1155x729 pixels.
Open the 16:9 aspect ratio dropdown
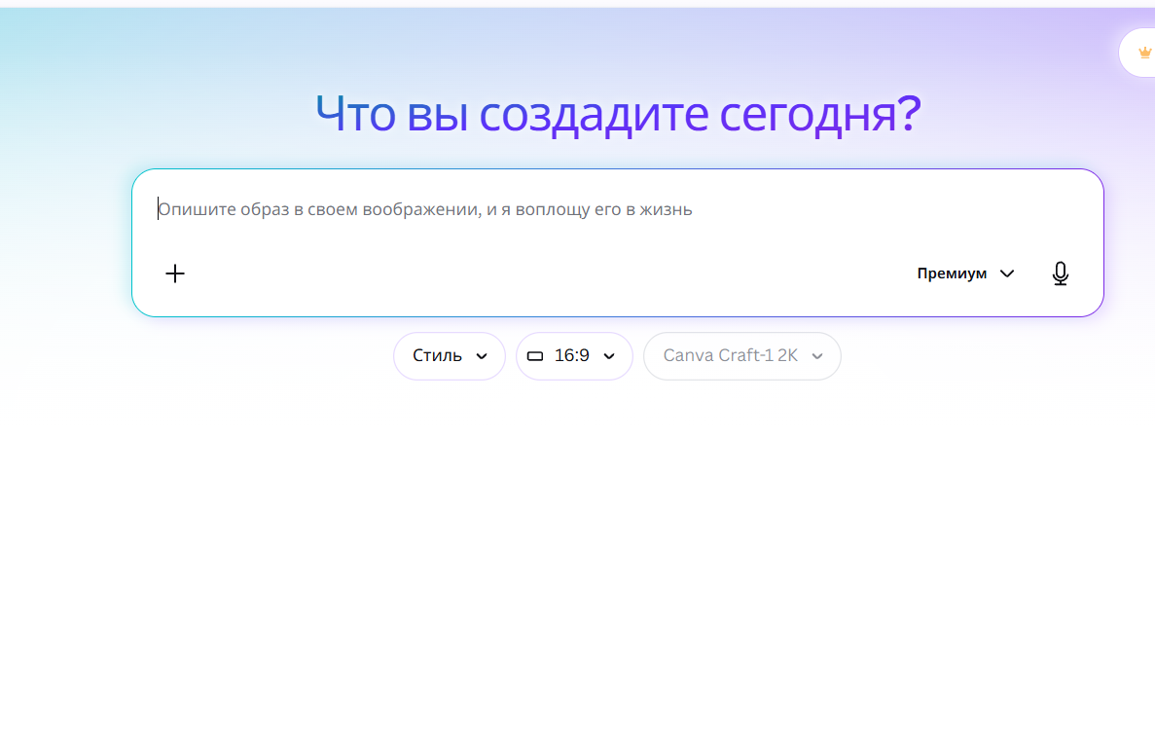click(x=574, y=356)
